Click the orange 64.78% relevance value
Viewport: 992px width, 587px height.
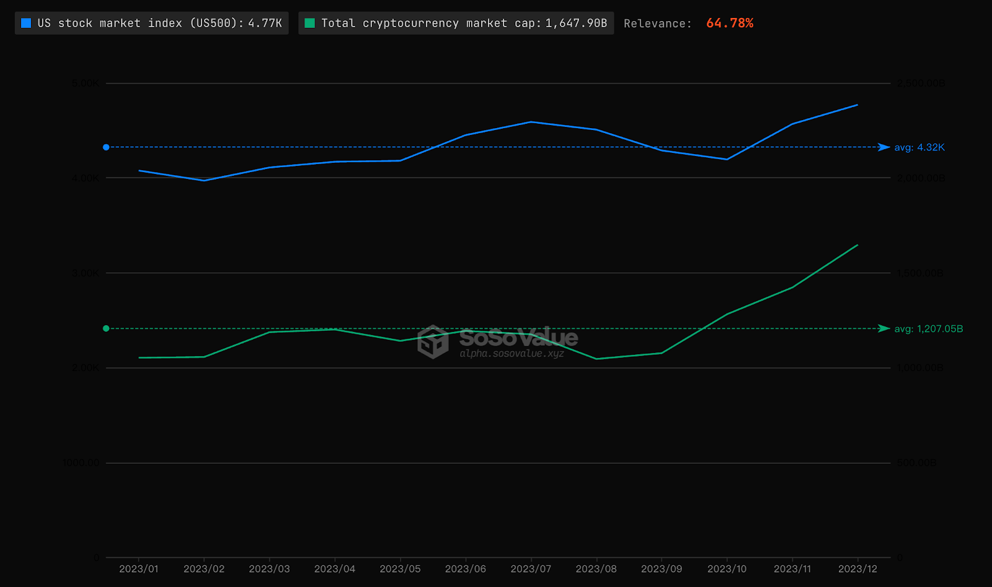730,24
